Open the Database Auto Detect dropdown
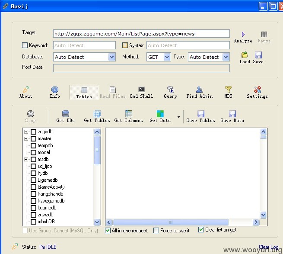Viewport: 283px width, 254px height. point(112,57)
